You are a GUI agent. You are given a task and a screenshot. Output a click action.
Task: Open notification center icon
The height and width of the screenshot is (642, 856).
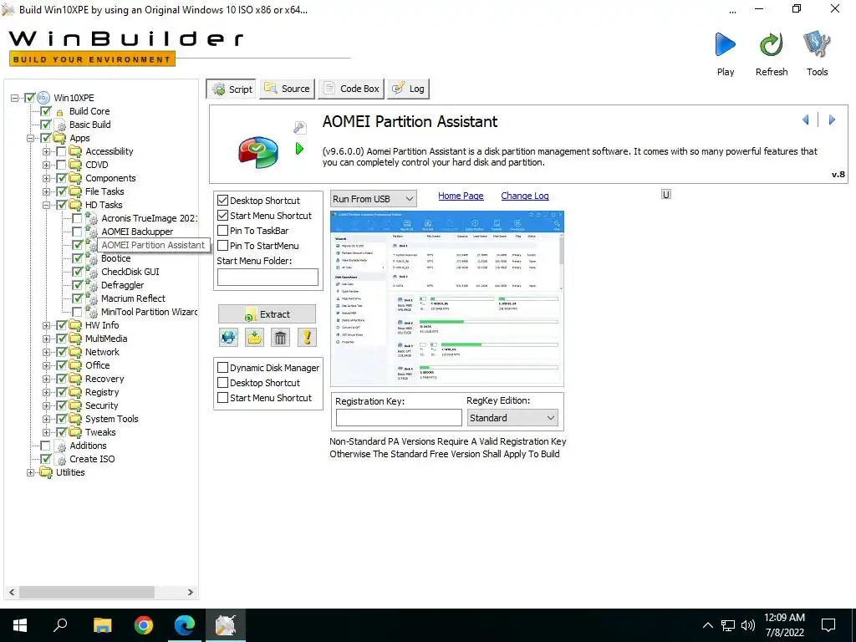(828, 625)
